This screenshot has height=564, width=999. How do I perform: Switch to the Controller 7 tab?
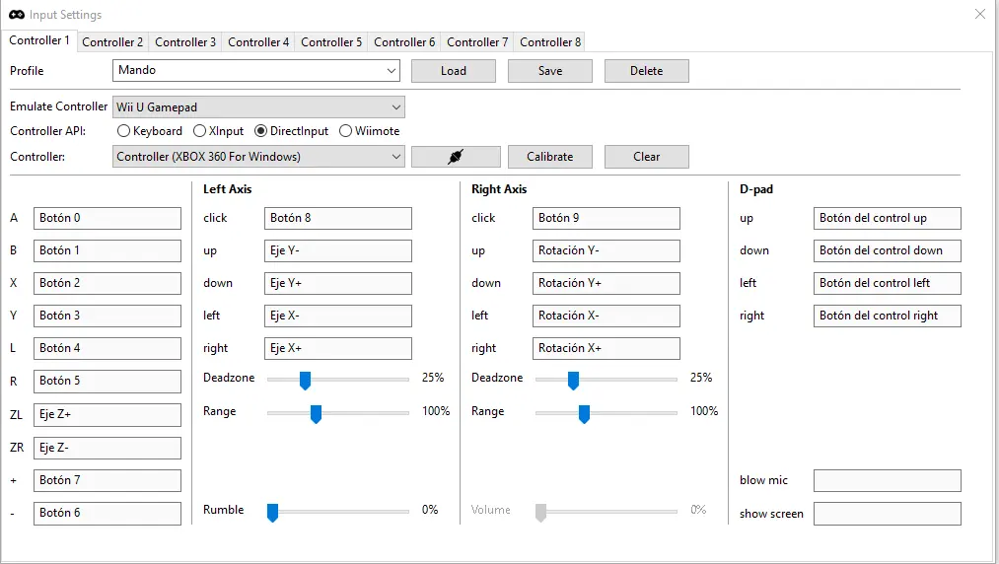pyautogui.click(x=477, y=42)
